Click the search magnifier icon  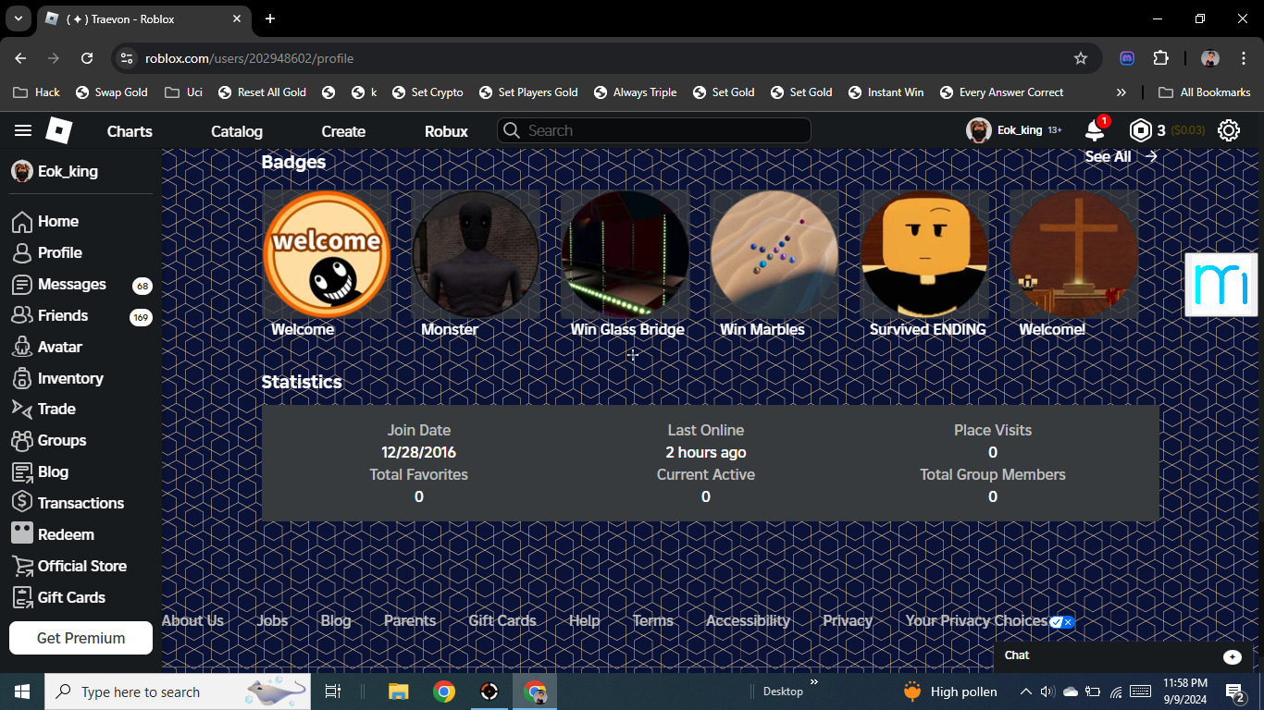pos(512,130)
